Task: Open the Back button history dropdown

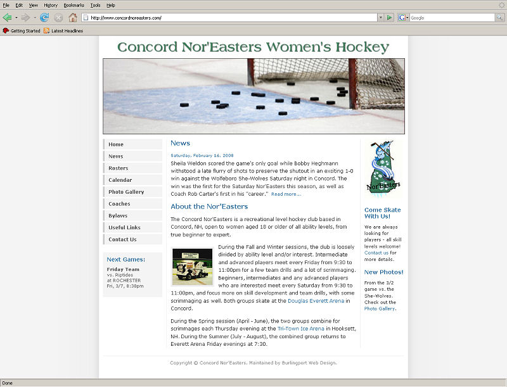Action: point(16,18)
